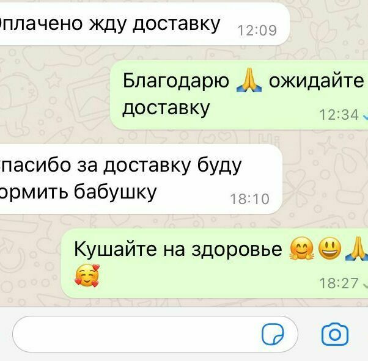Select the 'Благодарю ожидайте доставку' message bubble
Screen dimensions: 368x361
(x=239, y=95)
